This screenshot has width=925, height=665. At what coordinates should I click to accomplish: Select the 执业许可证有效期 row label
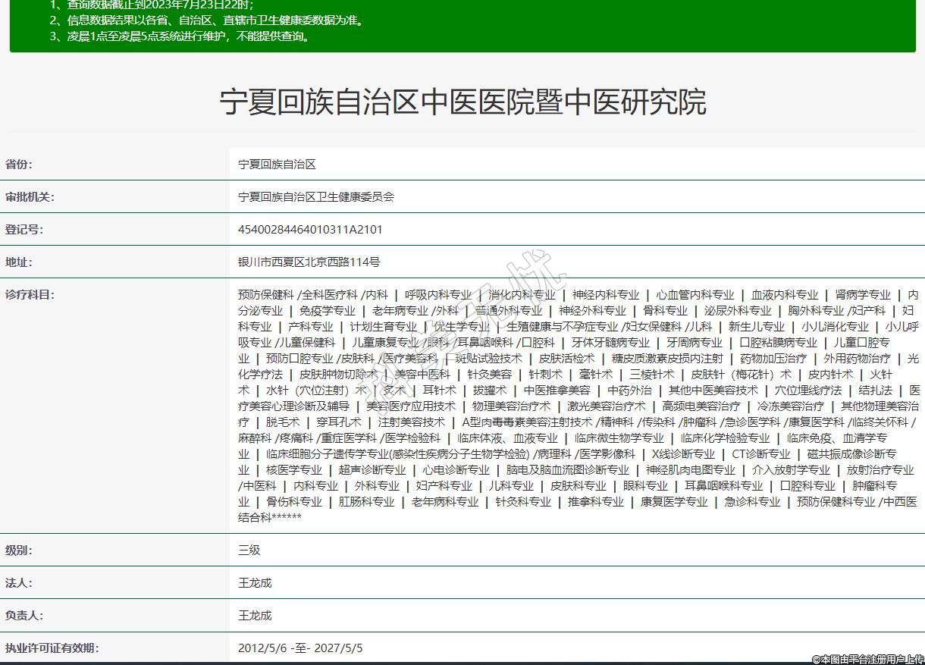52,648
